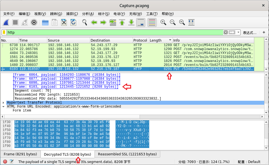The height and width of the screenshot is (165, 269).
Task: Open Frame 6077 payload link
Action: tap(67, 79)
